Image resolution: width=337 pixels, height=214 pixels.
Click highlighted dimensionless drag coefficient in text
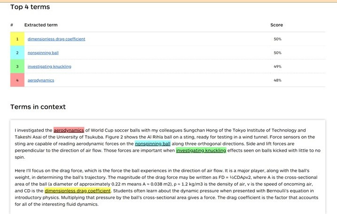[x=78, y=191]
